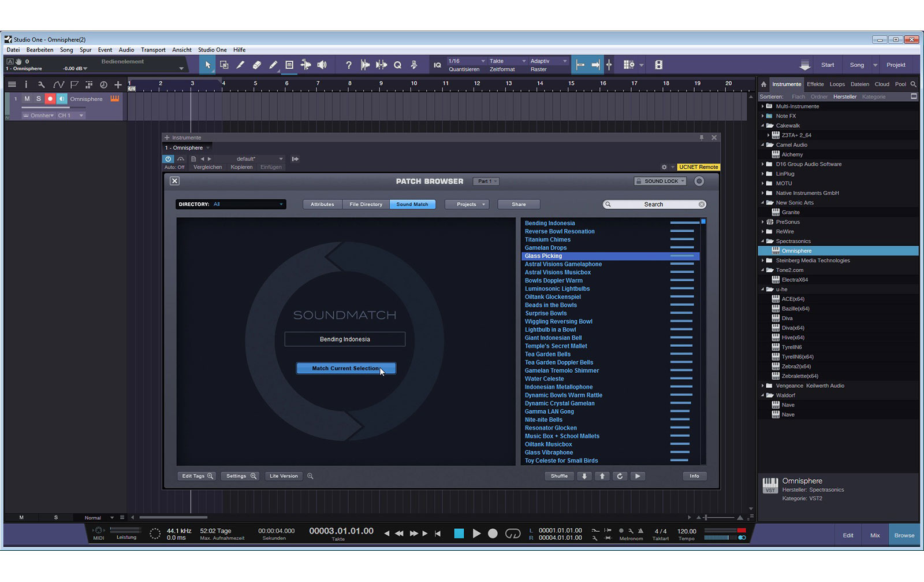924x582 pixels.
Task: Select the Arrow tool in toolbar
Action: 208,65
